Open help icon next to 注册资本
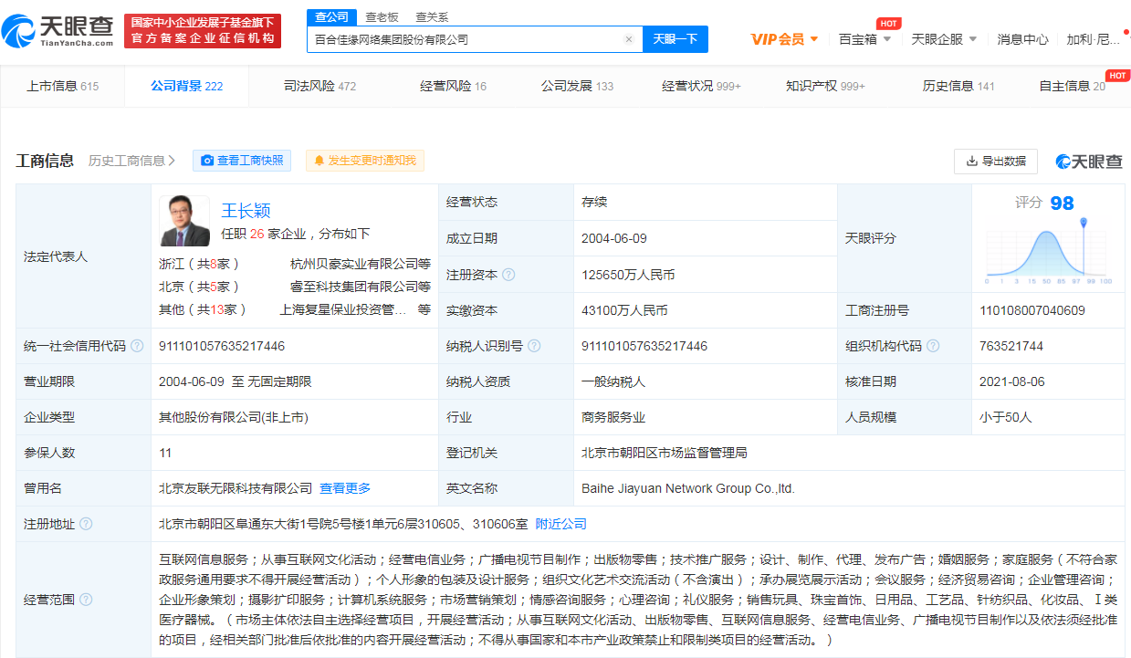The height and width of the screenshot is (658, 1131). (508, 275)
